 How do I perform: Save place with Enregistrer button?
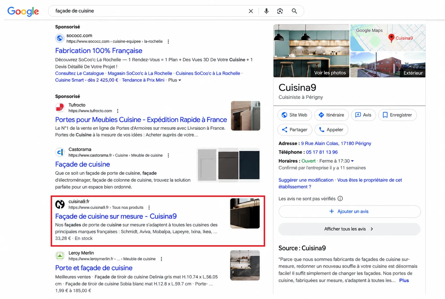[398, 115]
